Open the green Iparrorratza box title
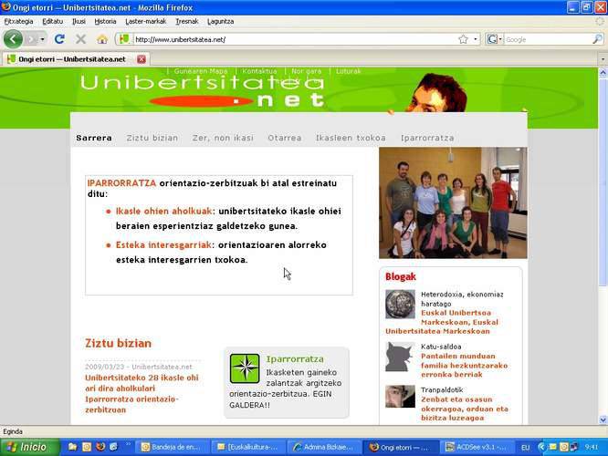Image resolution: width=608 pixels, height=456 pixels. 295,358
